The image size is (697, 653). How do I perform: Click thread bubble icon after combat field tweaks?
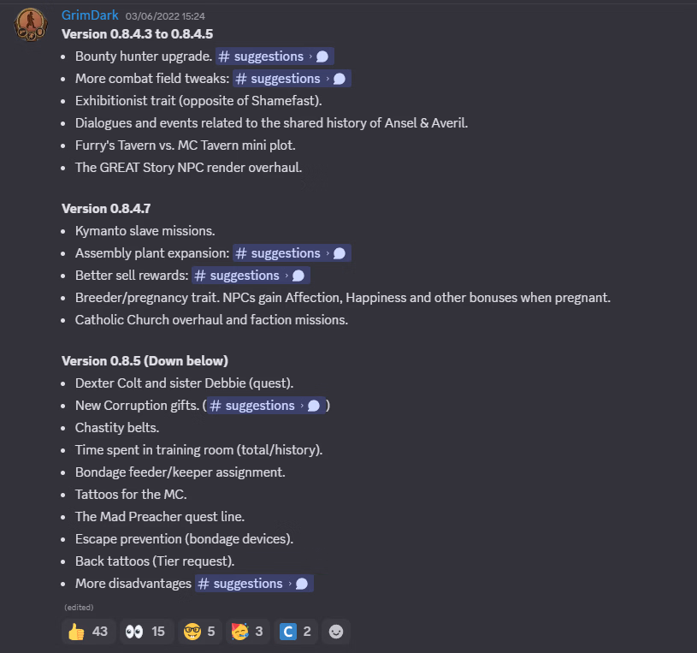pyautogui.click(x=340, y=79)
